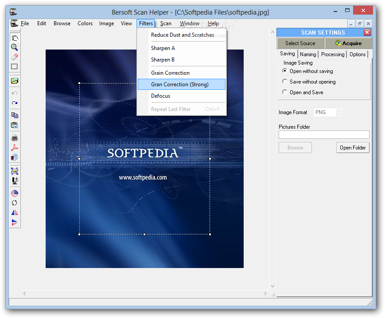The width and height of the screenshot is (385, 318).
Task: Switch to the Naming tab
Action: pos(308,54)
